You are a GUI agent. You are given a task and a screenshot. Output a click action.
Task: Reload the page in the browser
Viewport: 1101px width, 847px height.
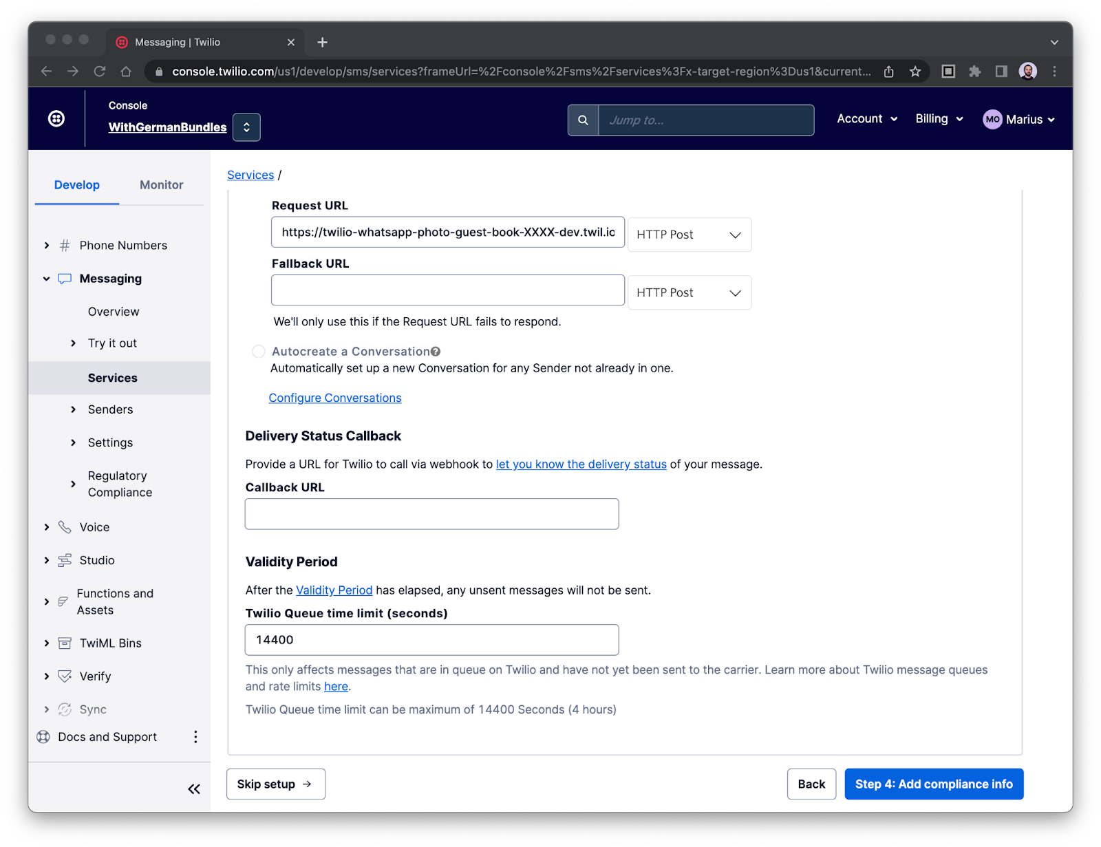pos(100,72)
